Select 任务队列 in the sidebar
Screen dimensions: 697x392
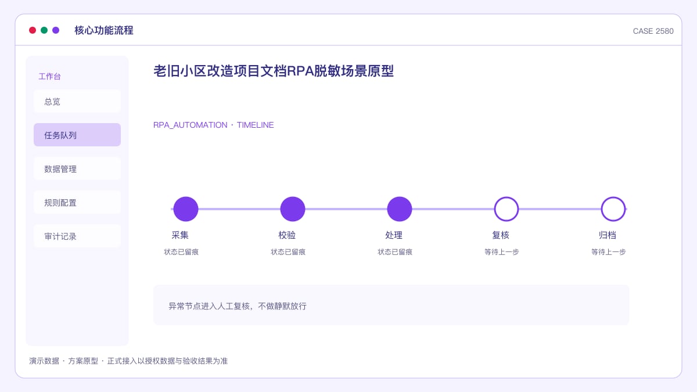[x=77, y=135]
